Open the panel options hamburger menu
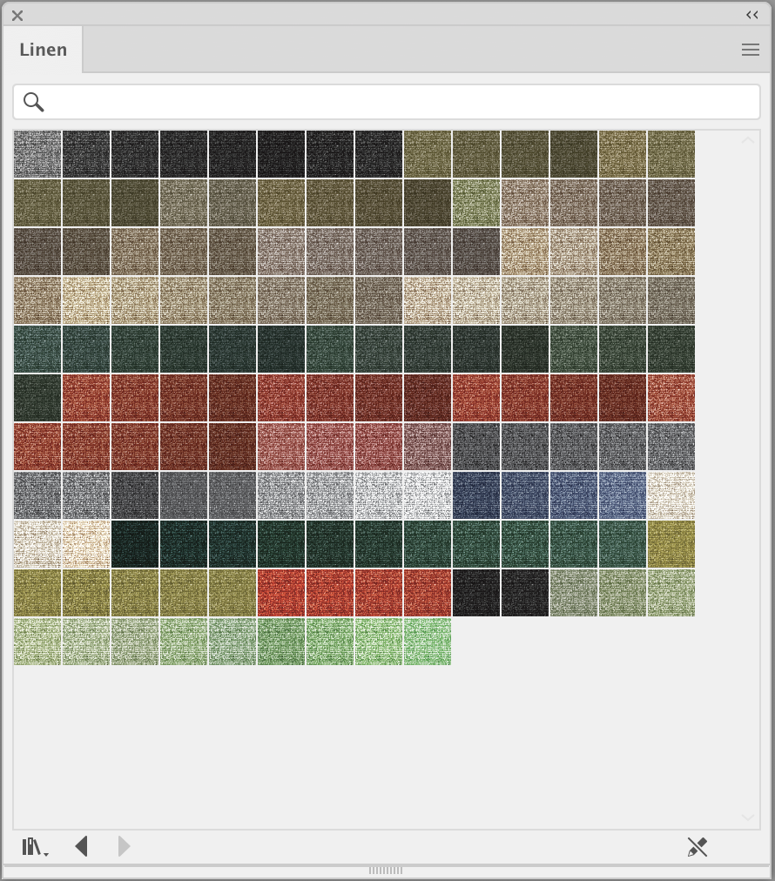 [x=750, y=50]
